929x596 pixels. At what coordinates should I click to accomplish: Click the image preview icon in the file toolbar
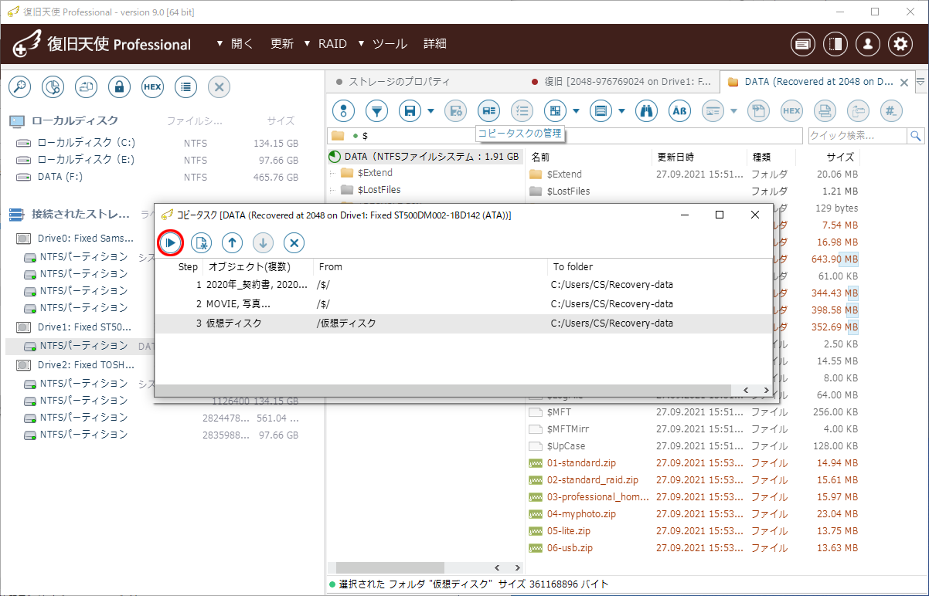click(x=713, y=111)
